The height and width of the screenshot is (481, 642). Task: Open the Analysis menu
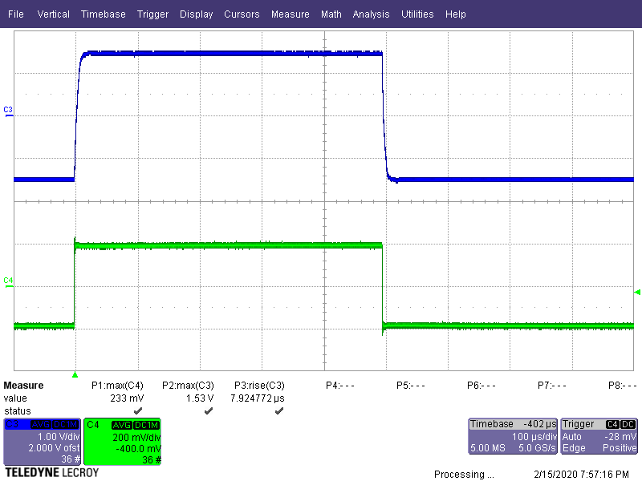(x=371, y=14)
